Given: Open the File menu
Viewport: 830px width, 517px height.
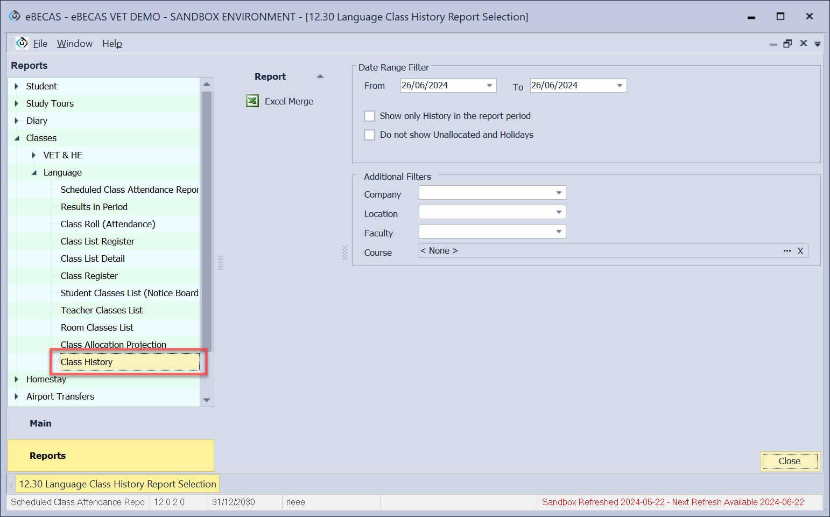Looking at the screenshot, I should point(40,44).
